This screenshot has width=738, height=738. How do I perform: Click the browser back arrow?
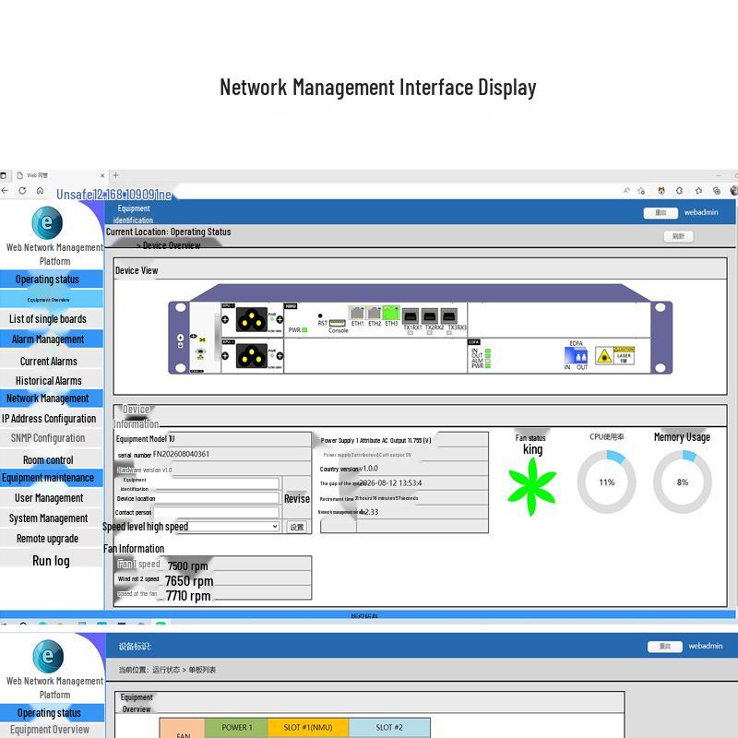(x=6, y=191)
